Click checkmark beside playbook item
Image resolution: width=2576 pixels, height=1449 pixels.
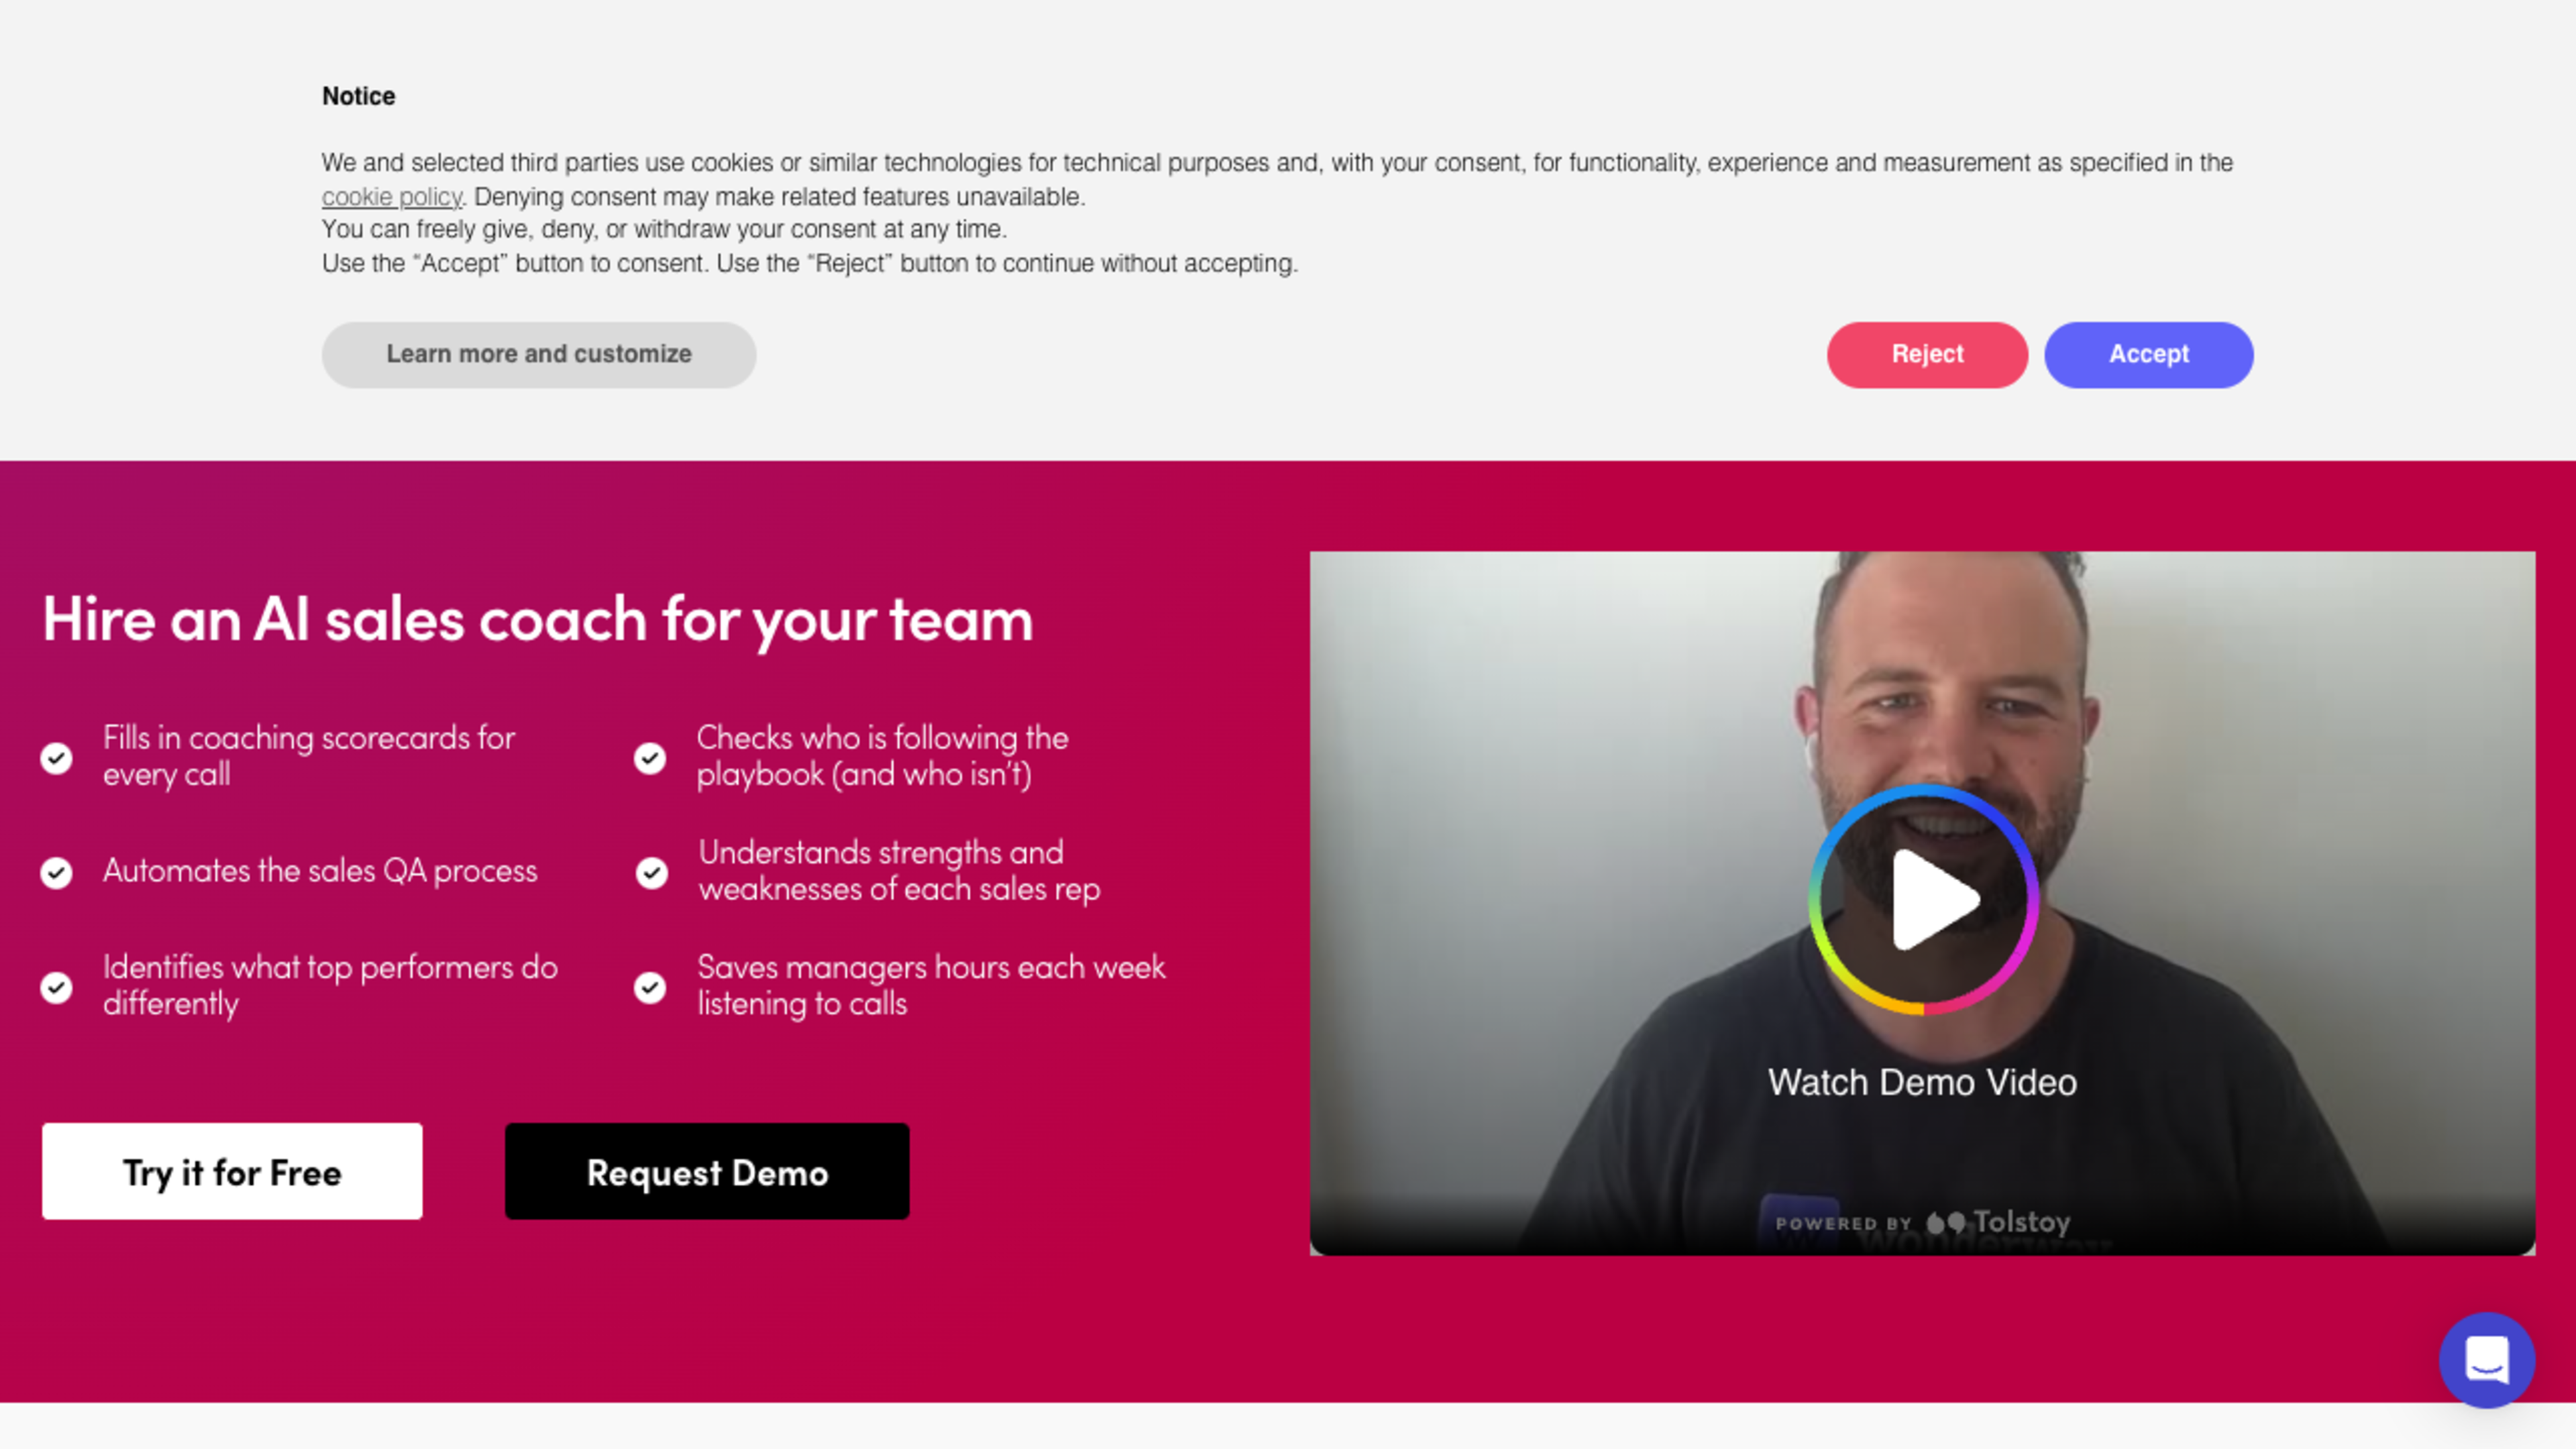[650, 758]
